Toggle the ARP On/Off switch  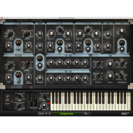(x=7, y=100)
